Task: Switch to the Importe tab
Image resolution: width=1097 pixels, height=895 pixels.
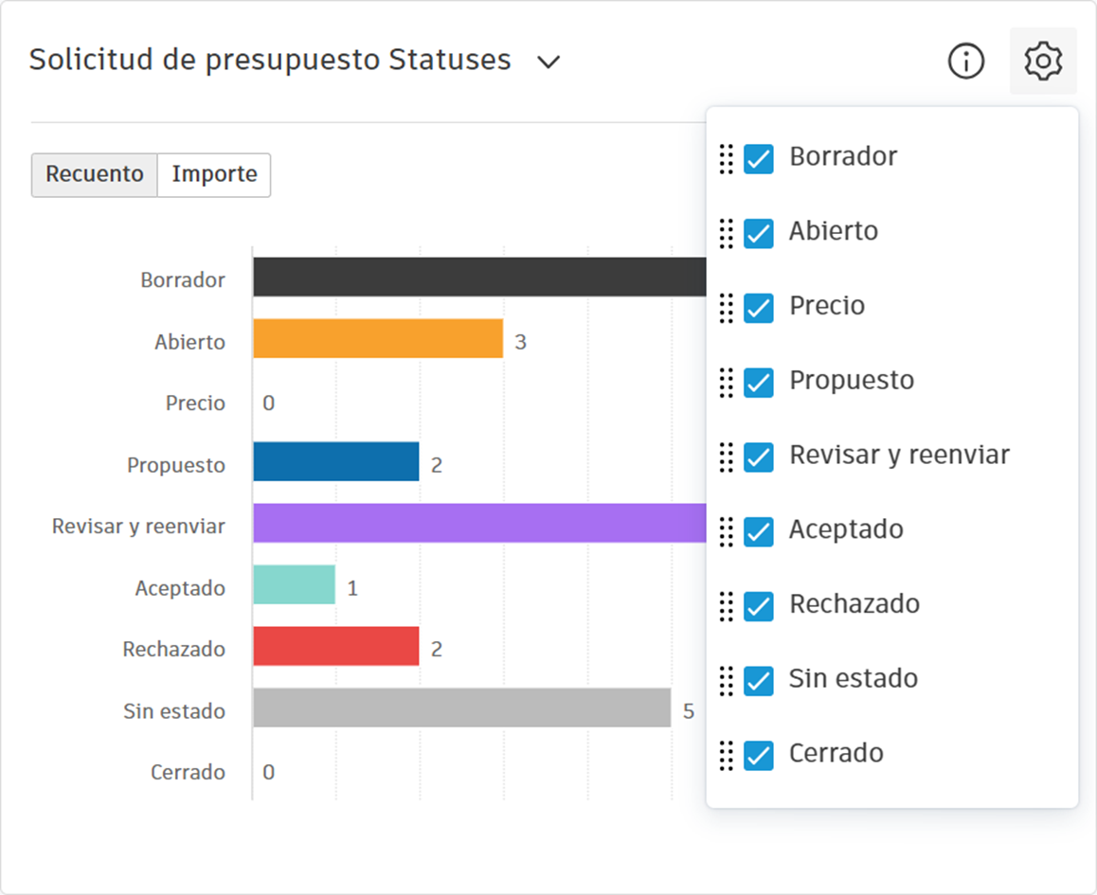Action: (x=214, y=175)
